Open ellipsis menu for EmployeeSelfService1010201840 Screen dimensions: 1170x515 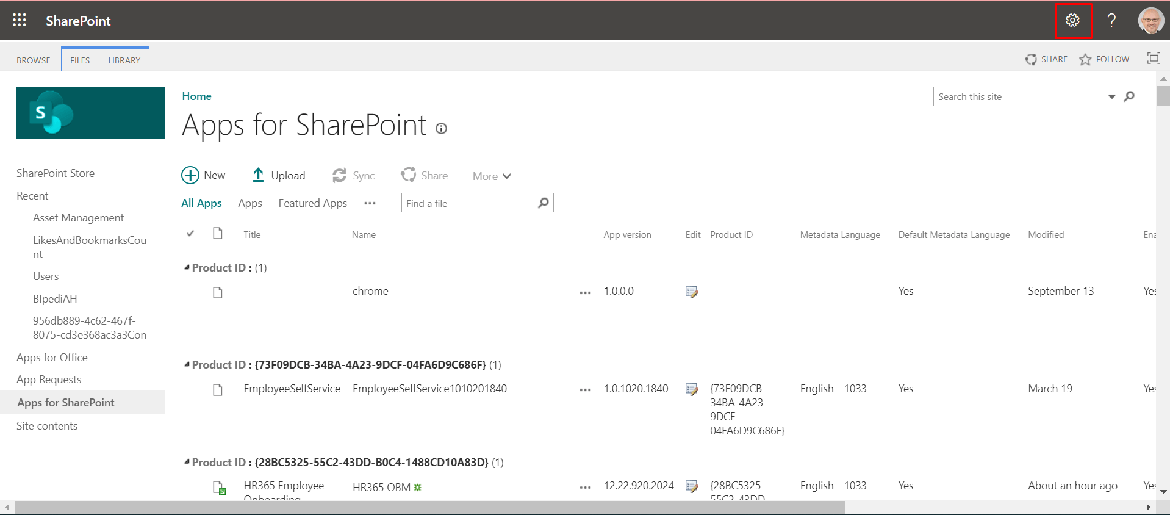[585, 390]
